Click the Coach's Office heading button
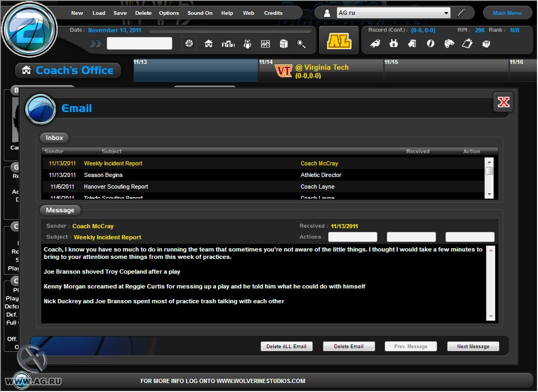The image size is (538, 392). coord(68,70)
